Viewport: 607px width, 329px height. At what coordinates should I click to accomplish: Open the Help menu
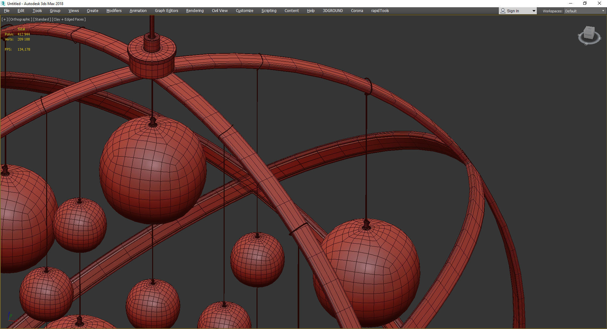click(311, 11)
